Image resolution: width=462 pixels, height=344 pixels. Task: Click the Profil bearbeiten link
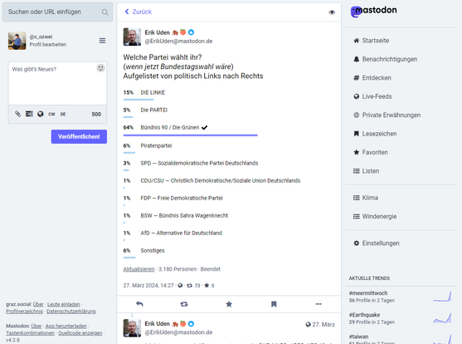[48, 45]
